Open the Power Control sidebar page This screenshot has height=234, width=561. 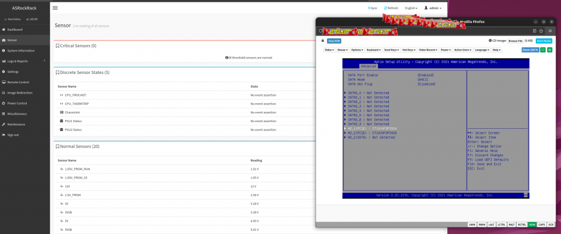click(25, 104)
